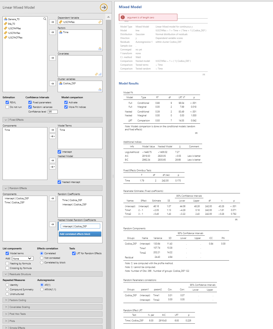Disable the REML estimation checkbox
Screen dimensions: 273x329
[x=7, y=102]
